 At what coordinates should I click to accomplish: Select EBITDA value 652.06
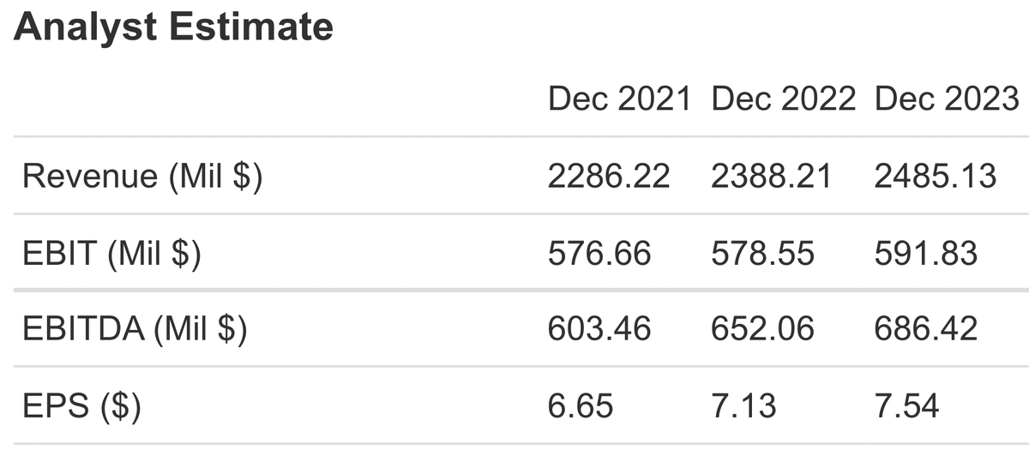pyautogui.click(x=762, y=329)
